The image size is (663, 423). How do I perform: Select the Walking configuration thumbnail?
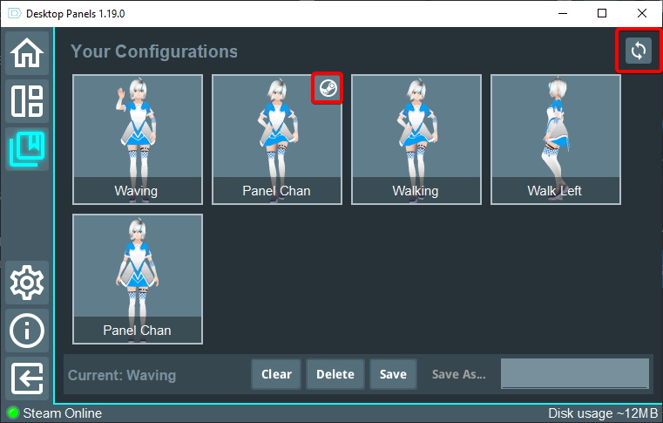(x=416, y=140)
